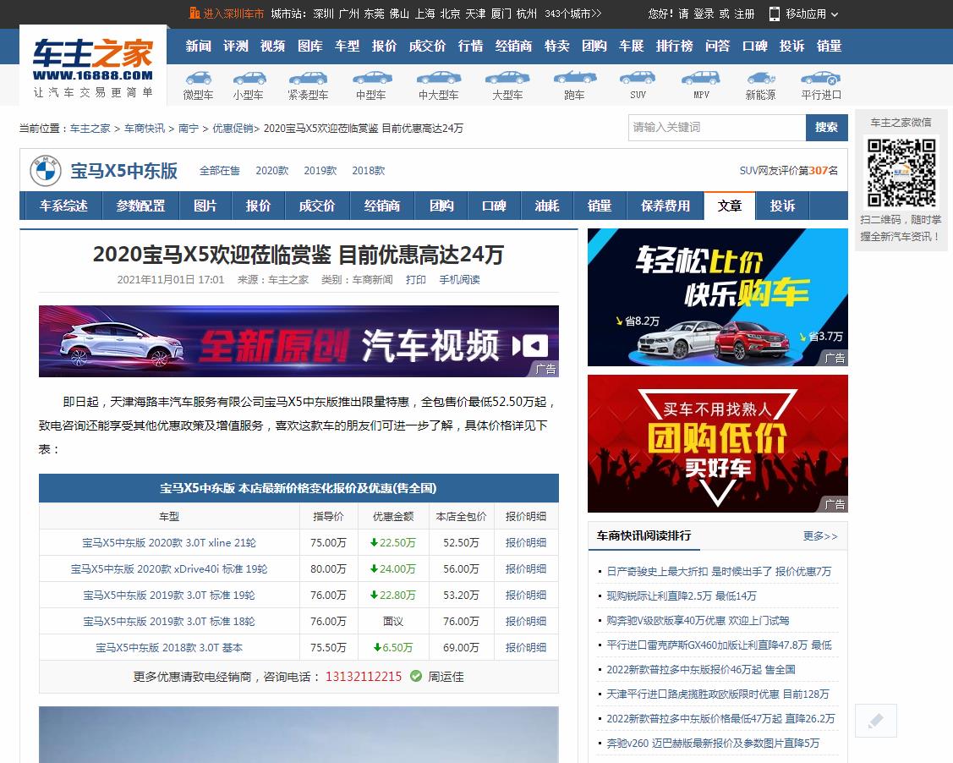Open the 新能源 vehicle icon
953x763 pixels.
(x=761, y=78)
